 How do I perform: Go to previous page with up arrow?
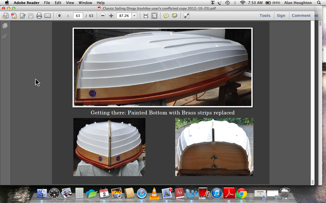point(59,16)
